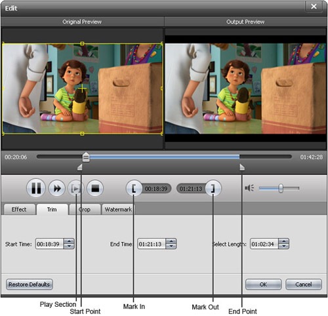Click the Mark In bracket button
Viewport: 328px width, 316px height.
click(134, 188)
